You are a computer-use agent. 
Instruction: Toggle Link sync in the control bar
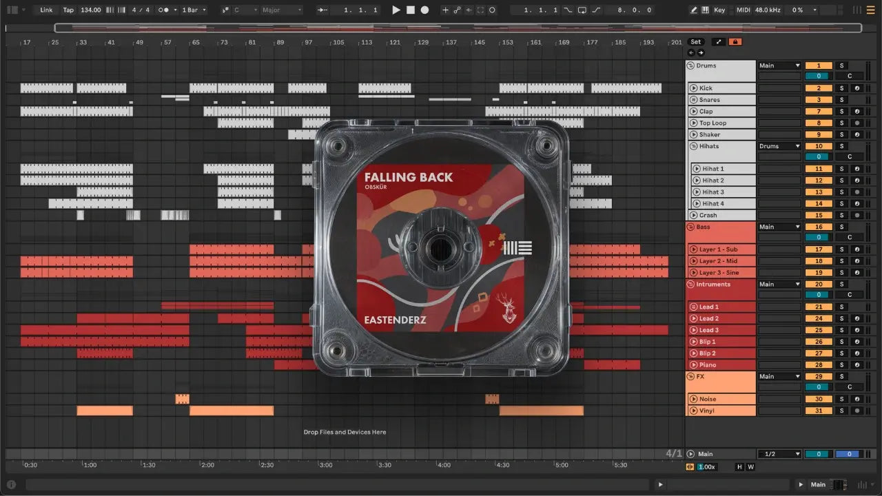[46, 10]
